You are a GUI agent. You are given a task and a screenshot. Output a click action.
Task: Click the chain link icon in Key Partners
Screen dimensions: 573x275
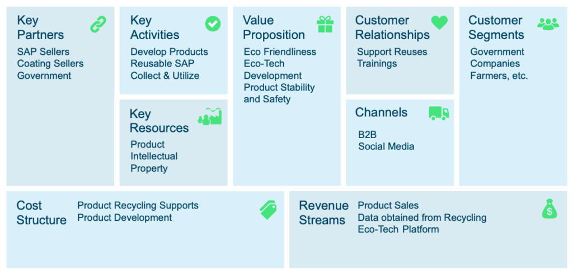coord(98,24)
